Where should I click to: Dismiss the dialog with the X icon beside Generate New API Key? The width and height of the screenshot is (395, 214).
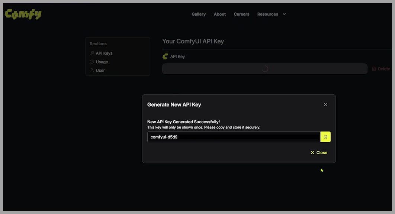(x=325, y=105)
